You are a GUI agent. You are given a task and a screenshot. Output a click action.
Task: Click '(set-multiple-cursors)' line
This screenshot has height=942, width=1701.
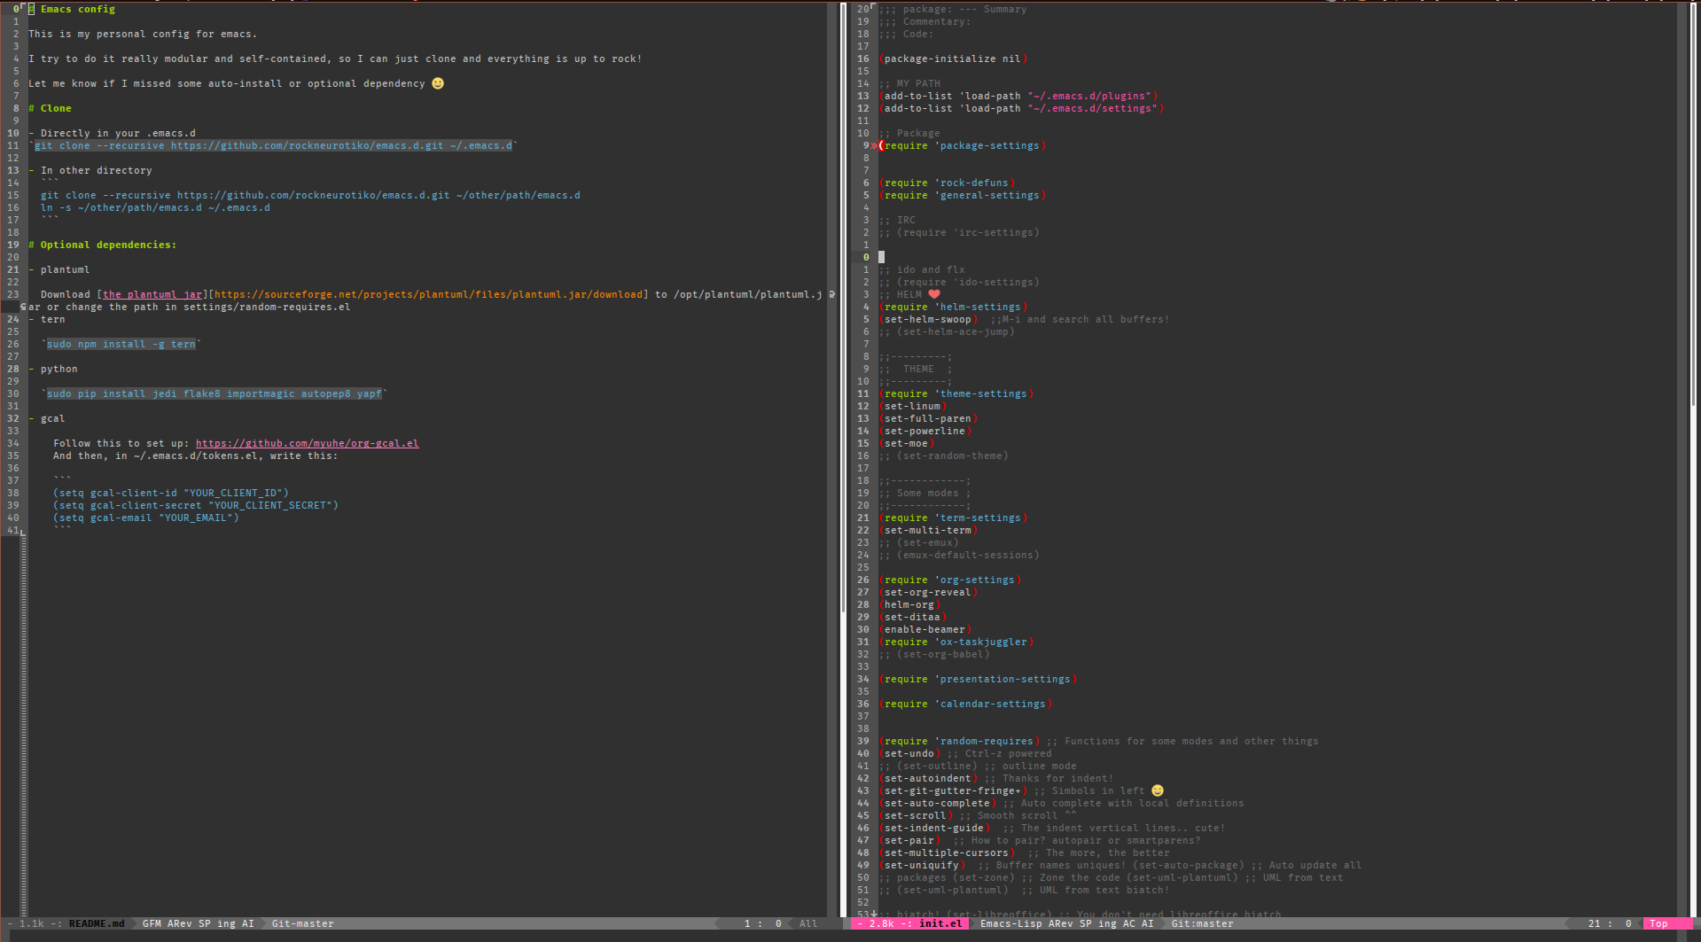947,852
